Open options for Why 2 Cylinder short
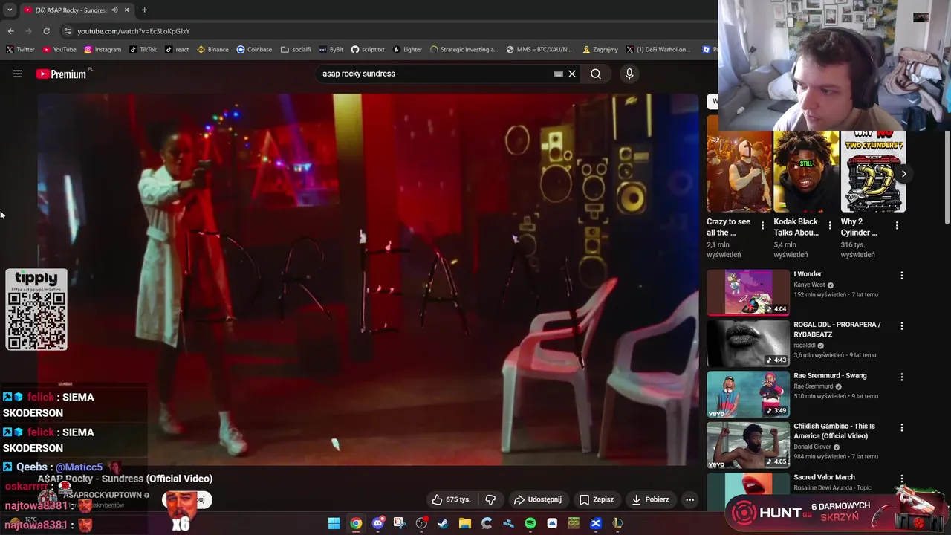This screenshot has height=535, width=951. [897, 225]
